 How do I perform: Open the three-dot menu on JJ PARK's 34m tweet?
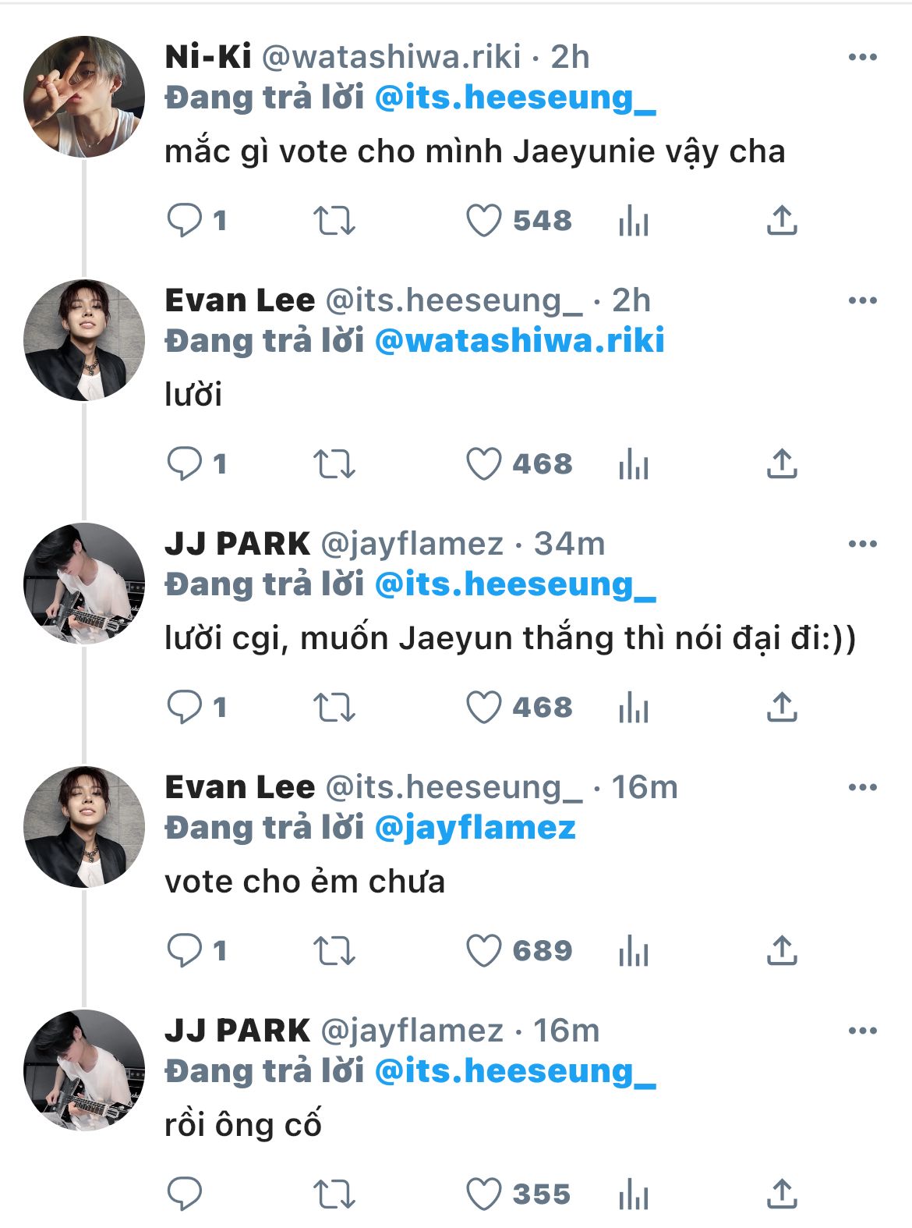pos(862,544)
